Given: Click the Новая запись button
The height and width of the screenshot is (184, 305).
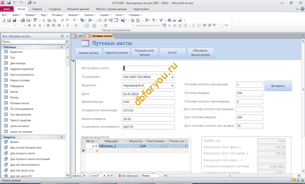Looking at the screenshot, I should (x=88, y=53).
